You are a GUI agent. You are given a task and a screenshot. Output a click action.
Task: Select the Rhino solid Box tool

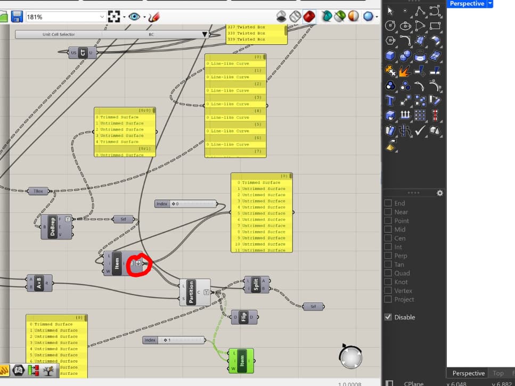tap(390, 55)
